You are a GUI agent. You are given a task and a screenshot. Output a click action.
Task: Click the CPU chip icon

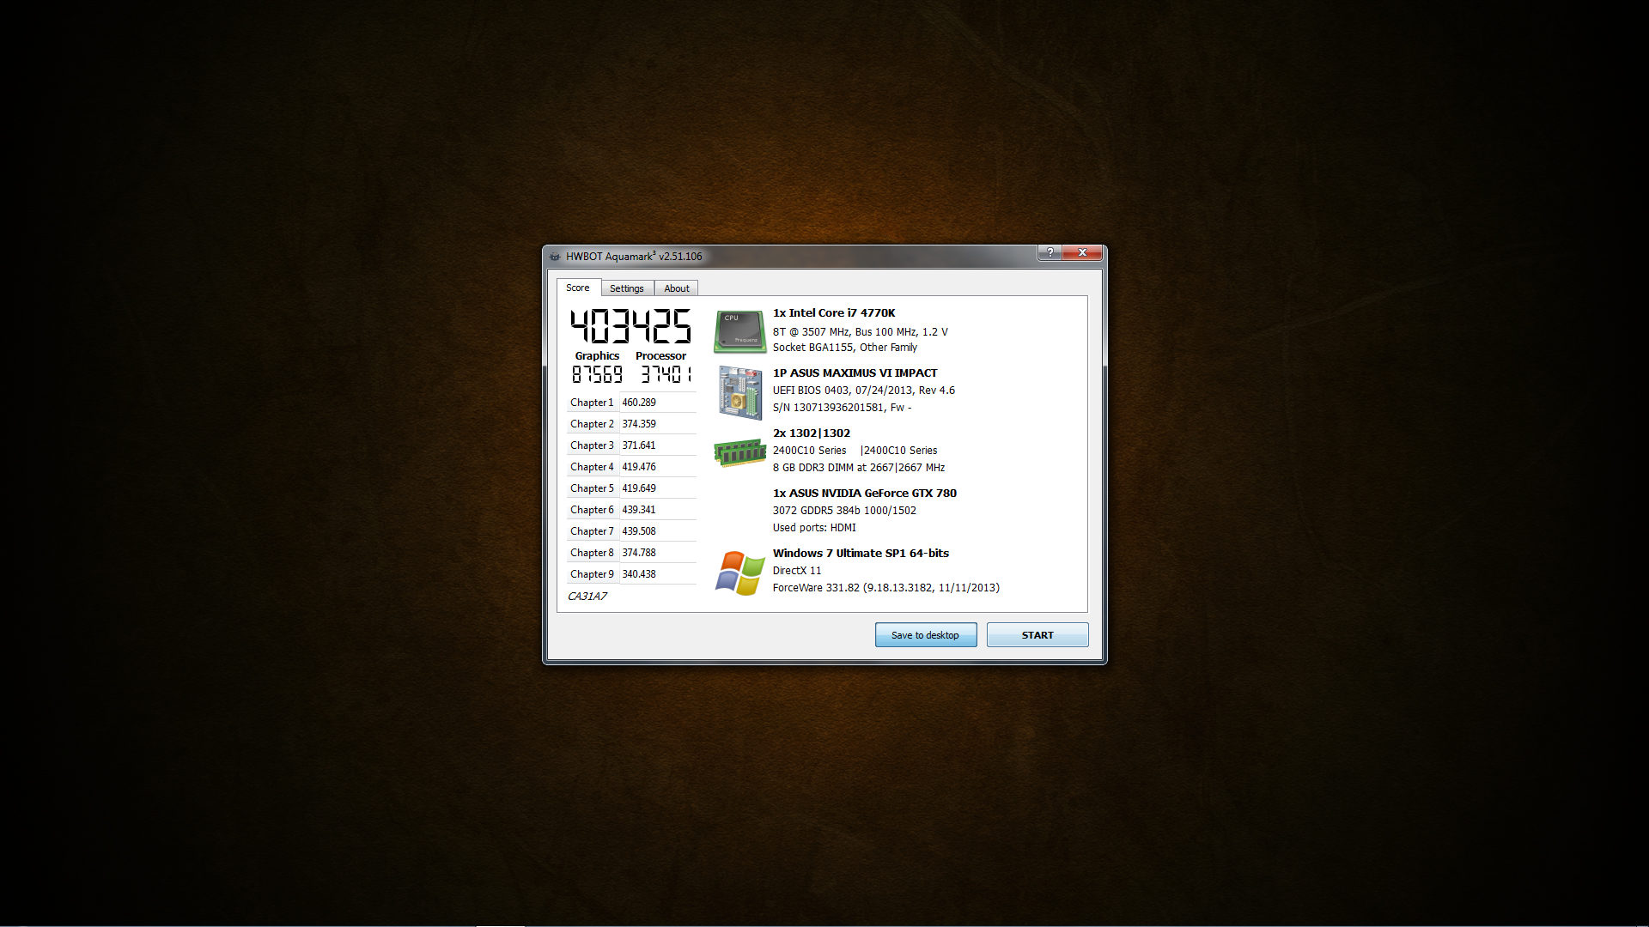click(739, 331)
